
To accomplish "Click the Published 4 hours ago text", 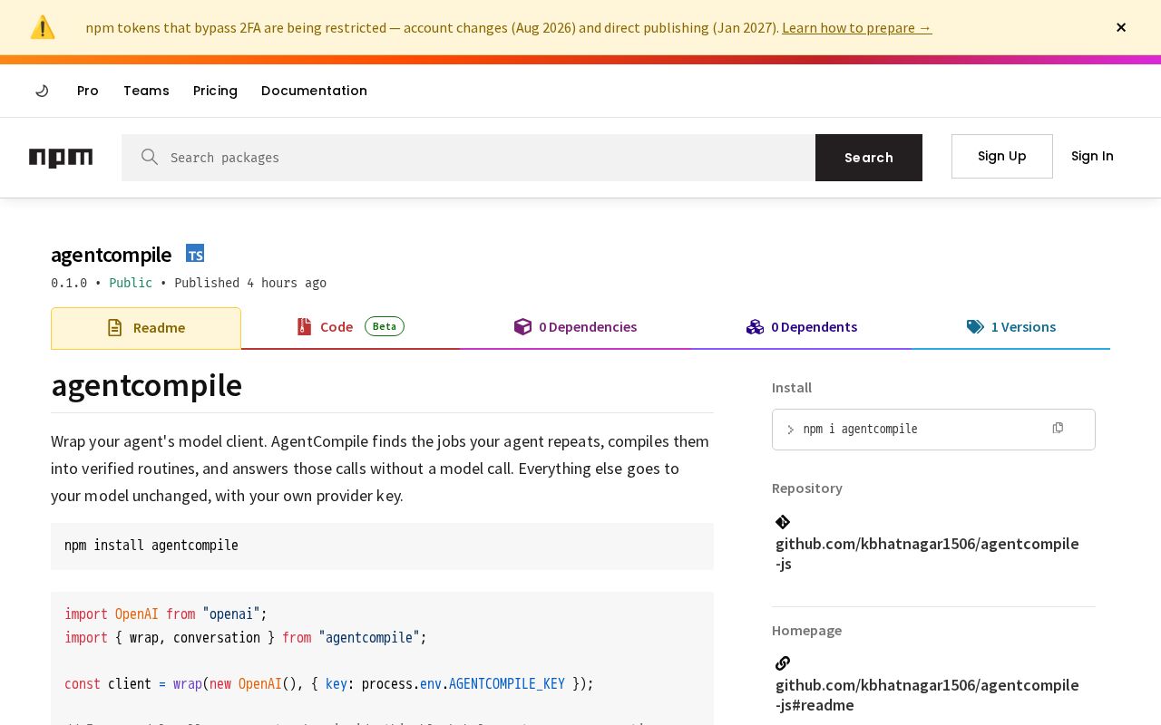I will pos(250,283).
